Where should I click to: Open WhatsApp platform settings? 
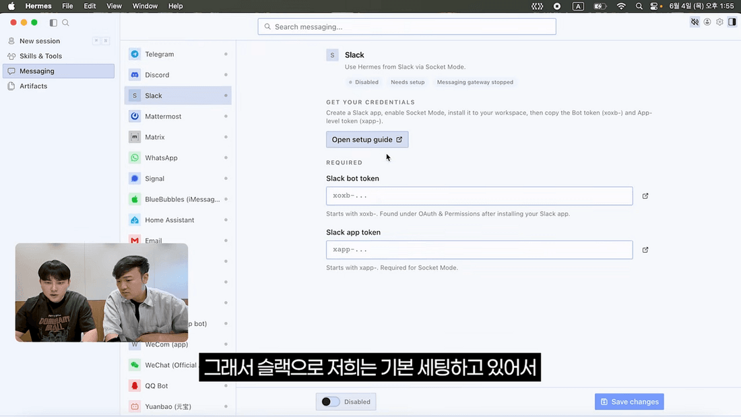178,158
